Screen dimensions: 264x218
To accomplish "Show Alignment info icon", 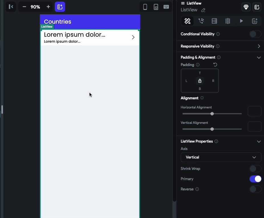I will click(x=202, y=98).
